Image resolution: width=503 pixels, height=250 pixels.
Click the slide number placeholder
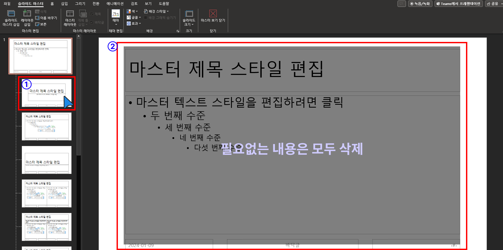[416, 245]
